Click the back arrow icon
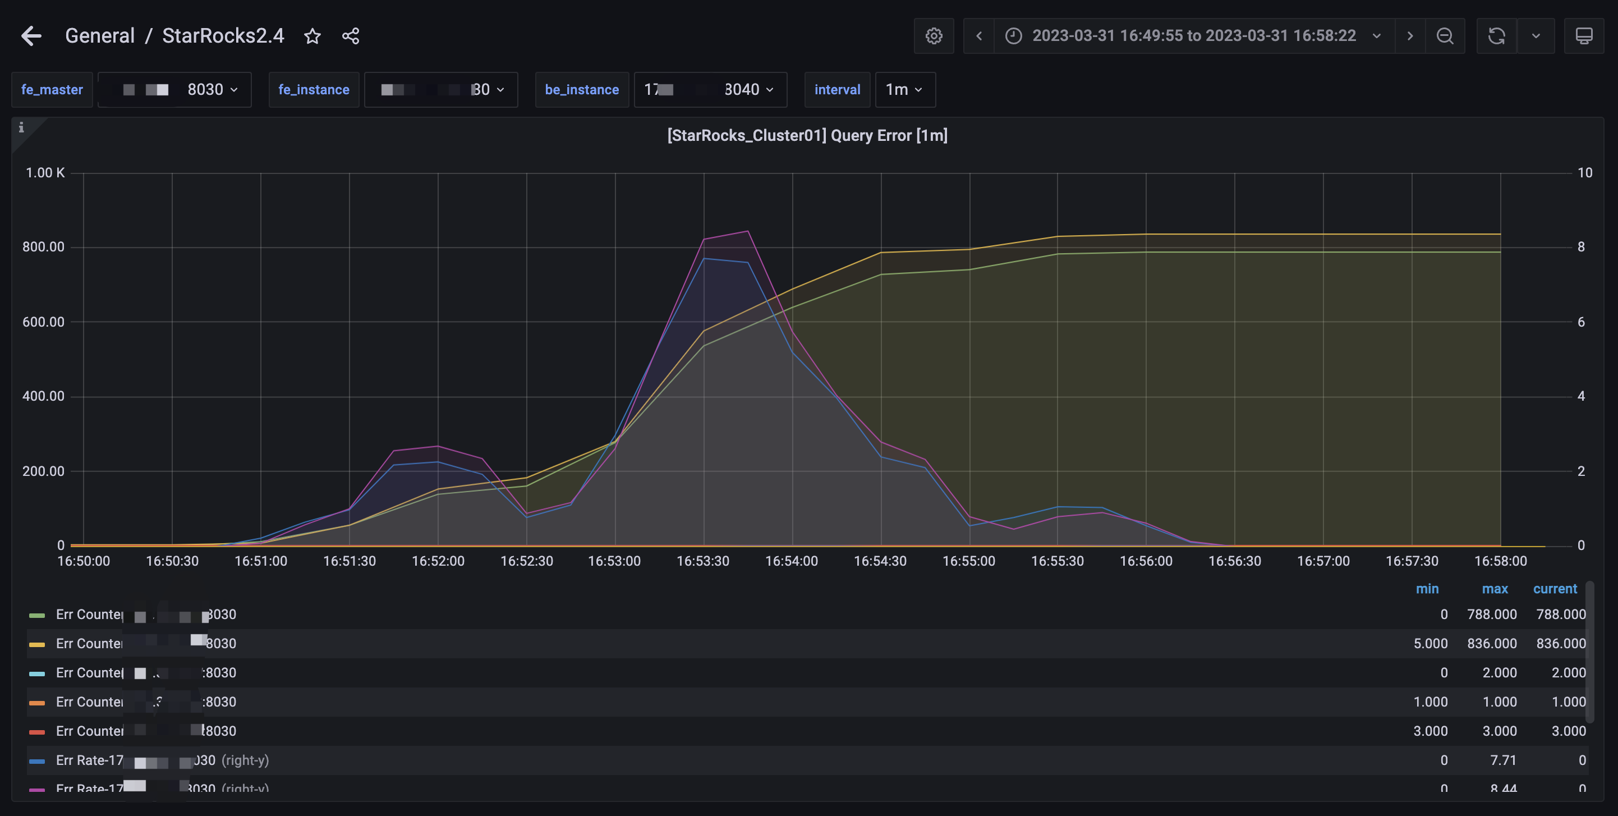 tap(31, 36)
